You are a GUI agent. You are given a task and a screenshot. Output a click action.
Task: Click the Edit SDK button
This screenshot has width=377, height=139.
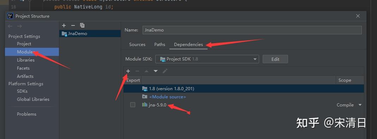(x=275, y=59)
